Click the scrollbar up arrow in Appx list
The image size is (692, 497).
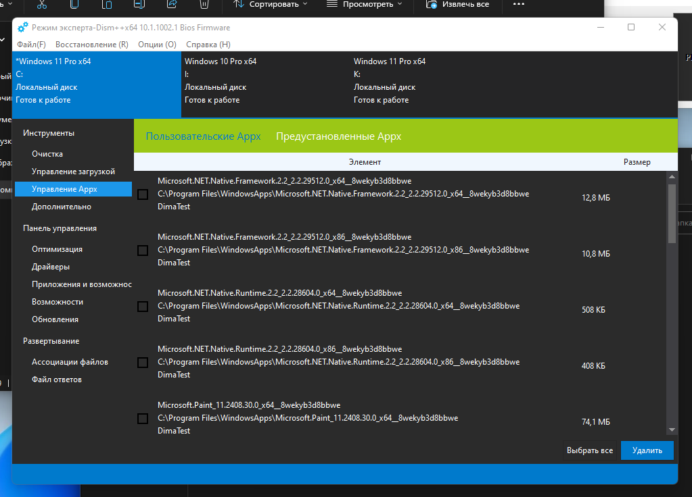click(672, 177)
